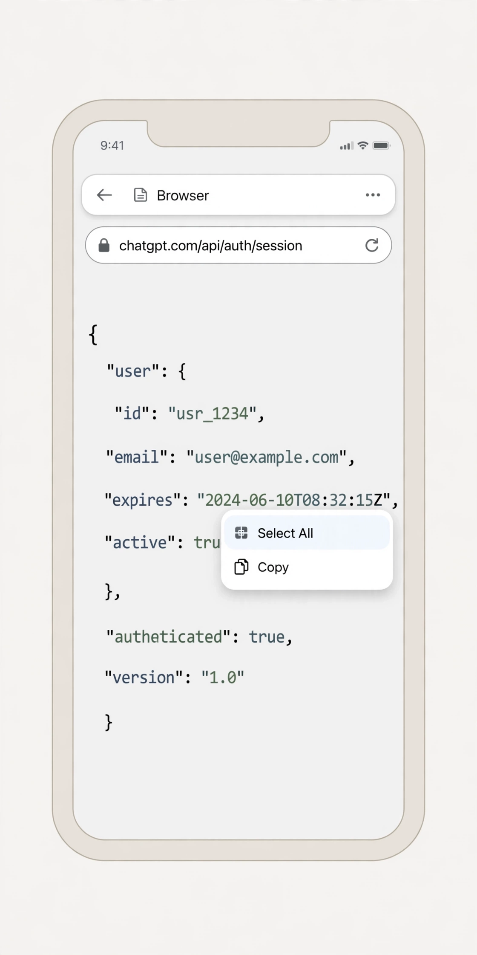This screenshot has width=477, height=955.
Task: Tap the battery status icon
Action: [381, 145]
